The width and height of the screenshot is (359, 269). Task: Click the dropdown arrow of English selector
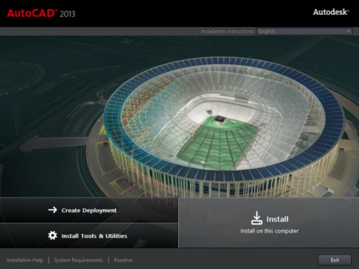(348, 31)
